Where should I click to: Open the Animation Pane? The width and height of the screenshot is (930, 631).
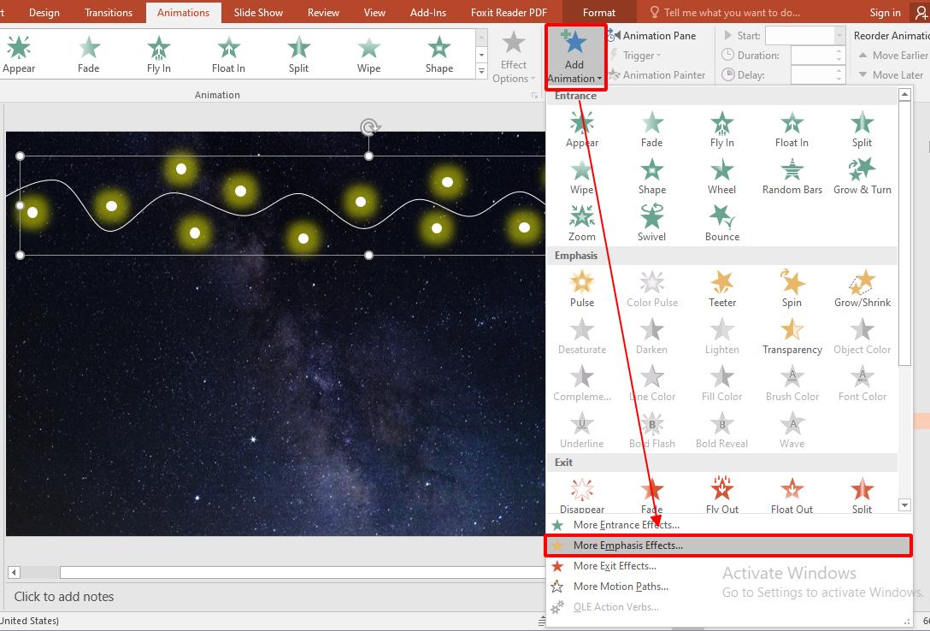coord(658,35)
